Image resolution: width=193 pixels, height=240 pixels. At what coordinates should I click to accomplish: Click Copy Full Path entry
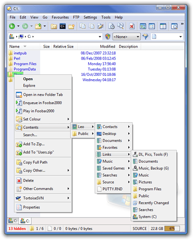[x=43, y=162]
